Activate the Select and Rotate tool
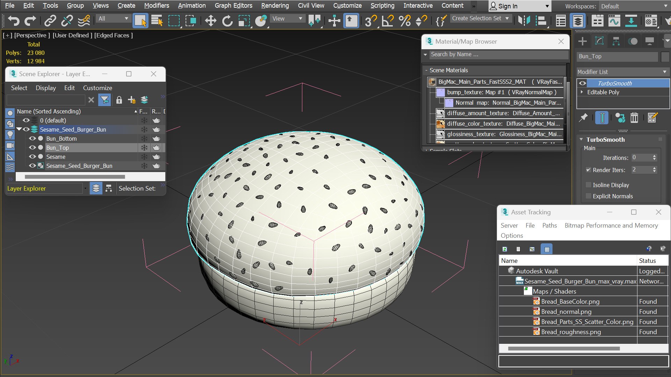671x377 pixels. (228, 21)
